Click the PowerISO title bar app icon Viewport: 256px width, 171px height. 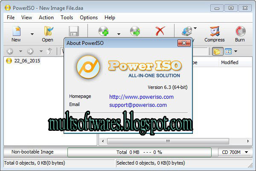8,8
